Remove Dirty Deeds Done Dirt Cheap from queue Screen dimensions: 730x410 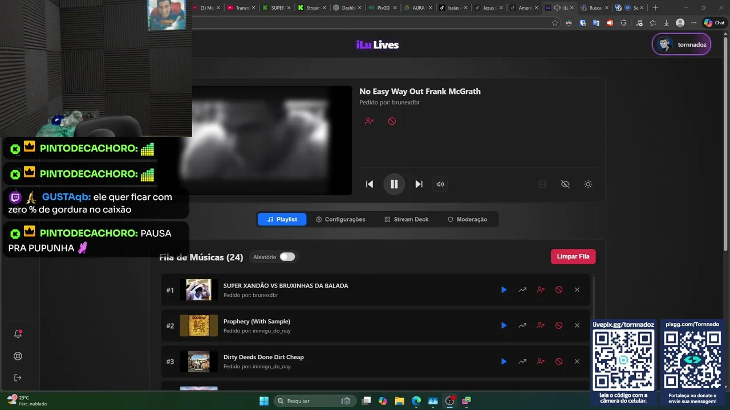(577, 362)
